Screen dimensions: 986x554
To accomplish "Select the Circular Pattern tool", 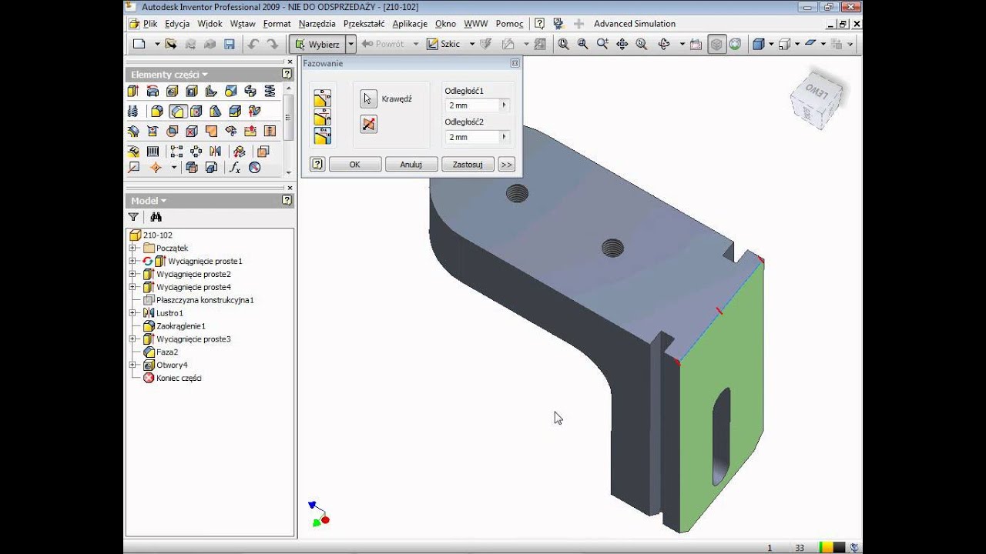I will [196, 152].
